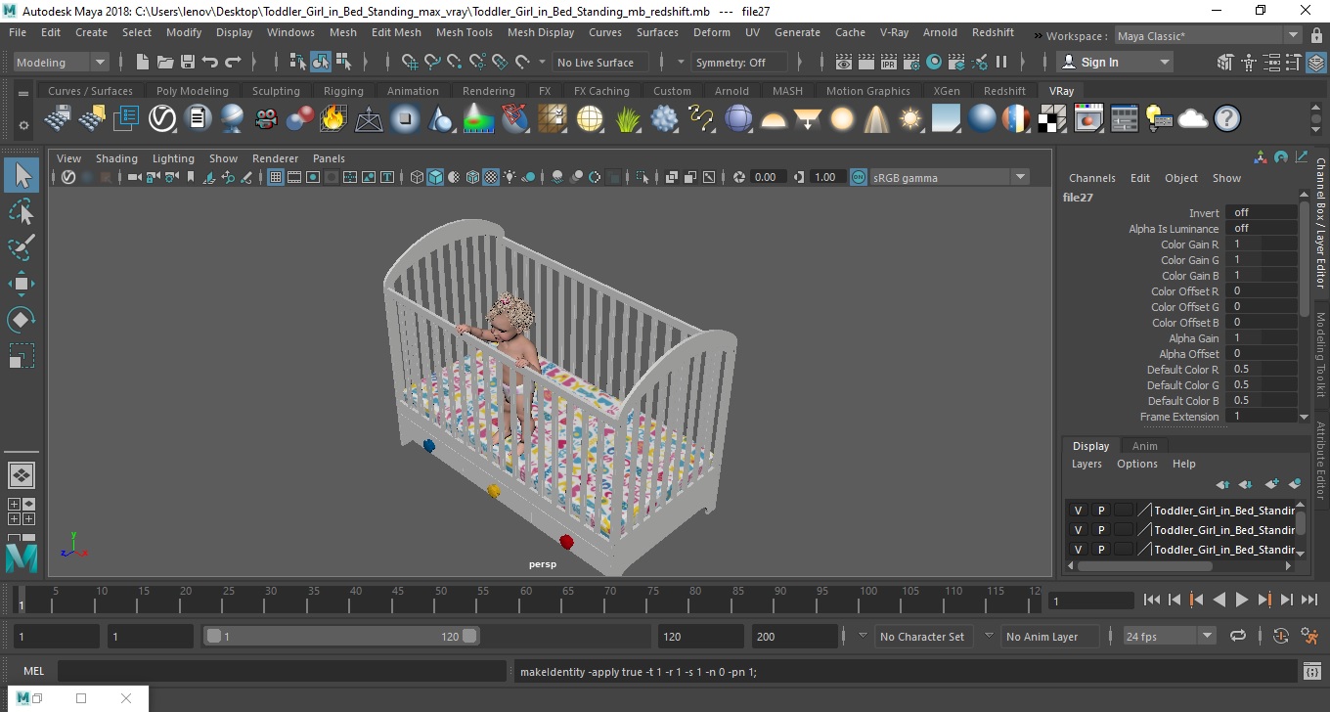Toggle playback P on first layer
This screenshot has height=712, width=1330.
pyautogui.click(x=1100, y=511)
